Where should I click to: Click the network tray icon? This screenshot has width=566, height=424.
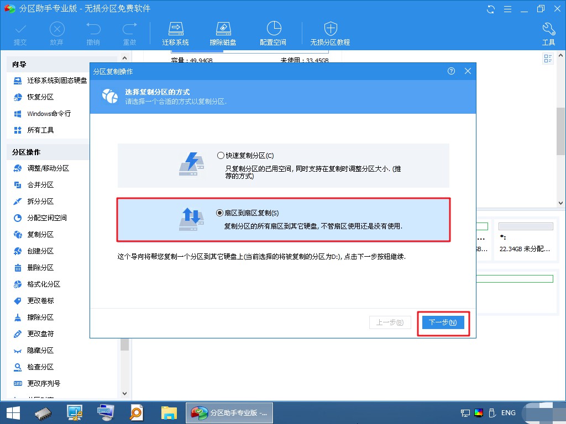[465, 413]
